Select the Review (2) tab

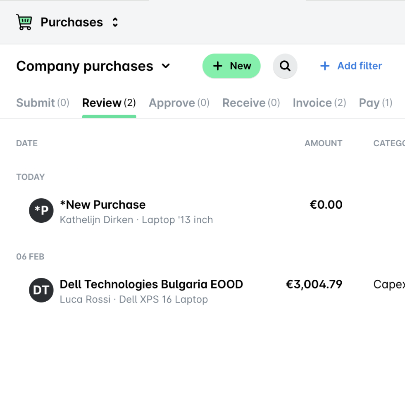(x=109, y=103)
